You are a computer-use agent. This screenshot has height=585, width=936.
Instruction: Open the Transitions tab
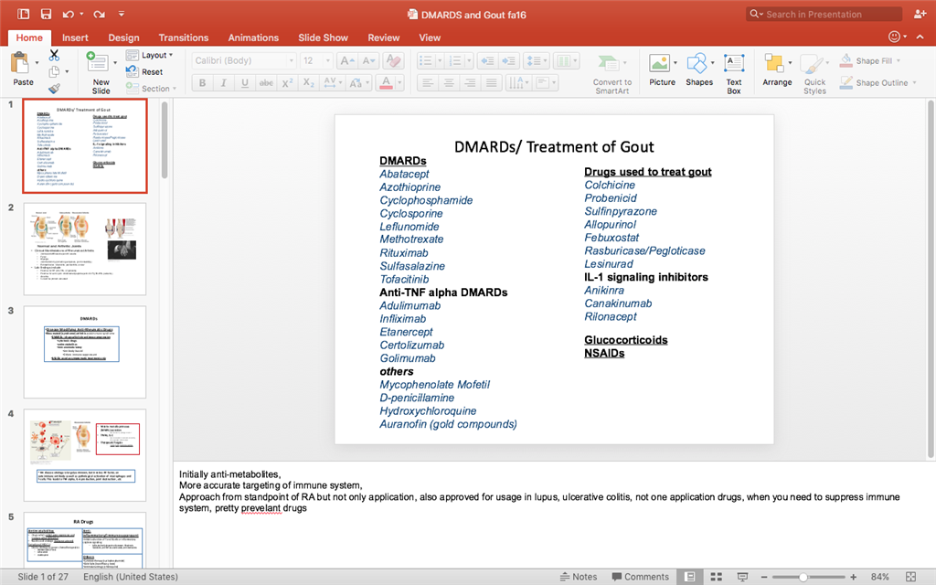[183, 37]
